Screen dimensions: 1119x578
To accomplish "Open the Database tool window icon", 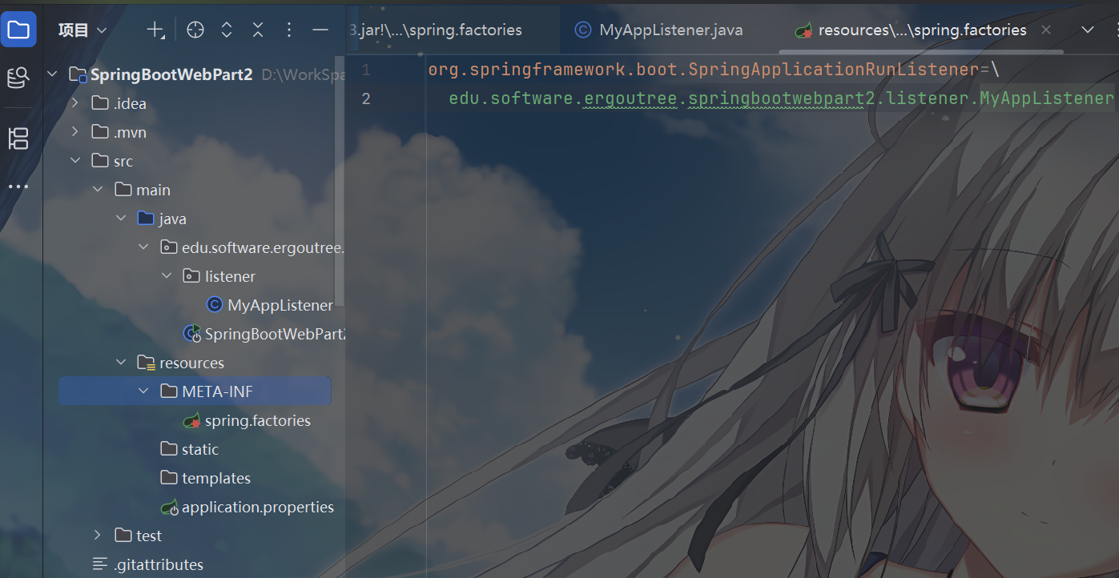I will 18,78.
